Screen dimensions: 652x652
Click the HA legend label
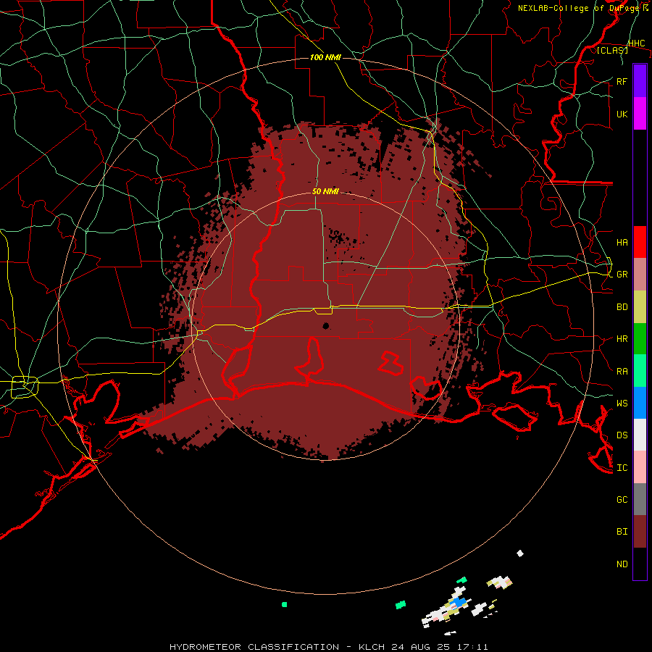coord(622,242)
